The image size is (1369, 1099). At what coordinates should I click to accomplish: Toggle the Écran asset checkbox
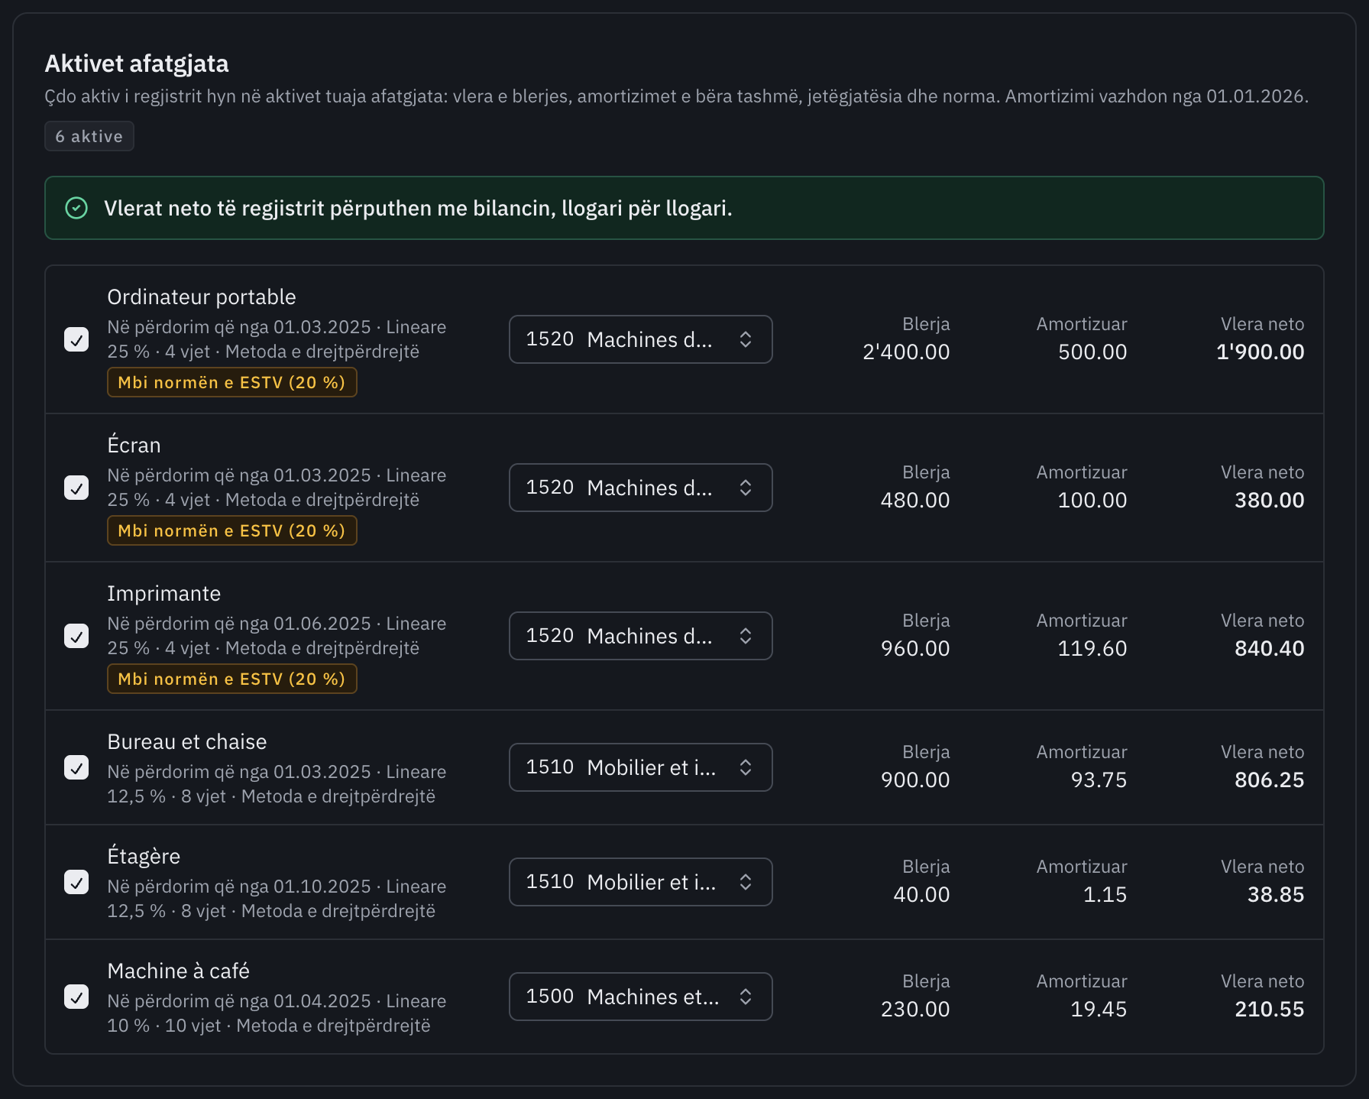coord(76,488)
